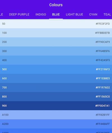This screenshot has width=112, height=133.
Task: Pick the blue 700 swatch row
Action: pos(56,88)
